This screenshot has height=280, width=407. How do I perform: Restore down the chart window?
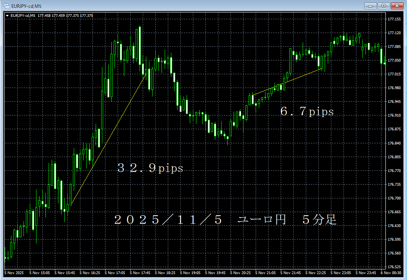pyautogui.click(x=383, y=5)
